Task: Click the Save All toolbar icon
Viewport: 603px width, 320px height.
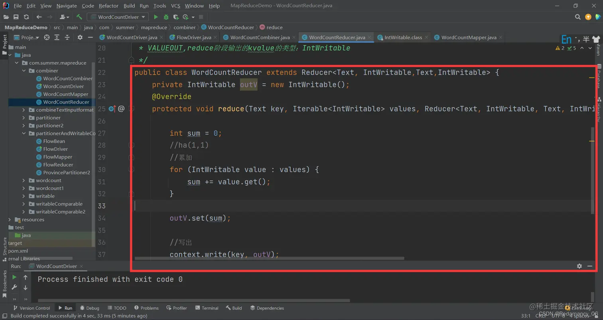Action: [16, 17]
